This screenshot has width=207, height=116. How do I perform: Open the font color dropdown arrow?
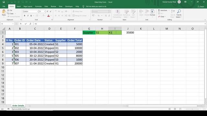pos(51,16)
